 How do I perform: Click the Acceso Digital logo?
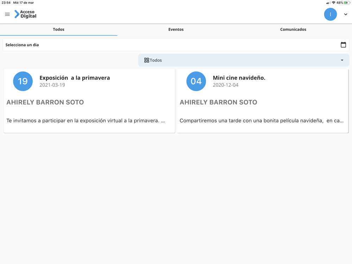coord(25,14)
